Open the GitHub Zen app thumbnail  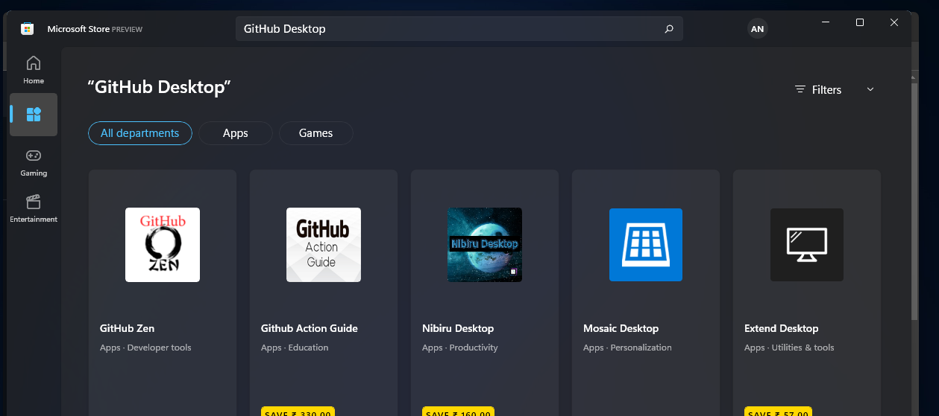[163, 245]
